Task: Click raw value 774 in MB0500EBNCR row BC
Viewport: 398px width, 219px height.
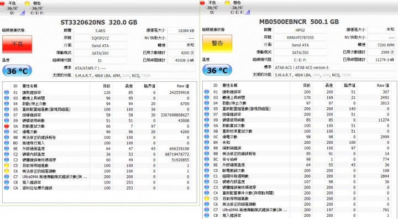Action: 386,159
